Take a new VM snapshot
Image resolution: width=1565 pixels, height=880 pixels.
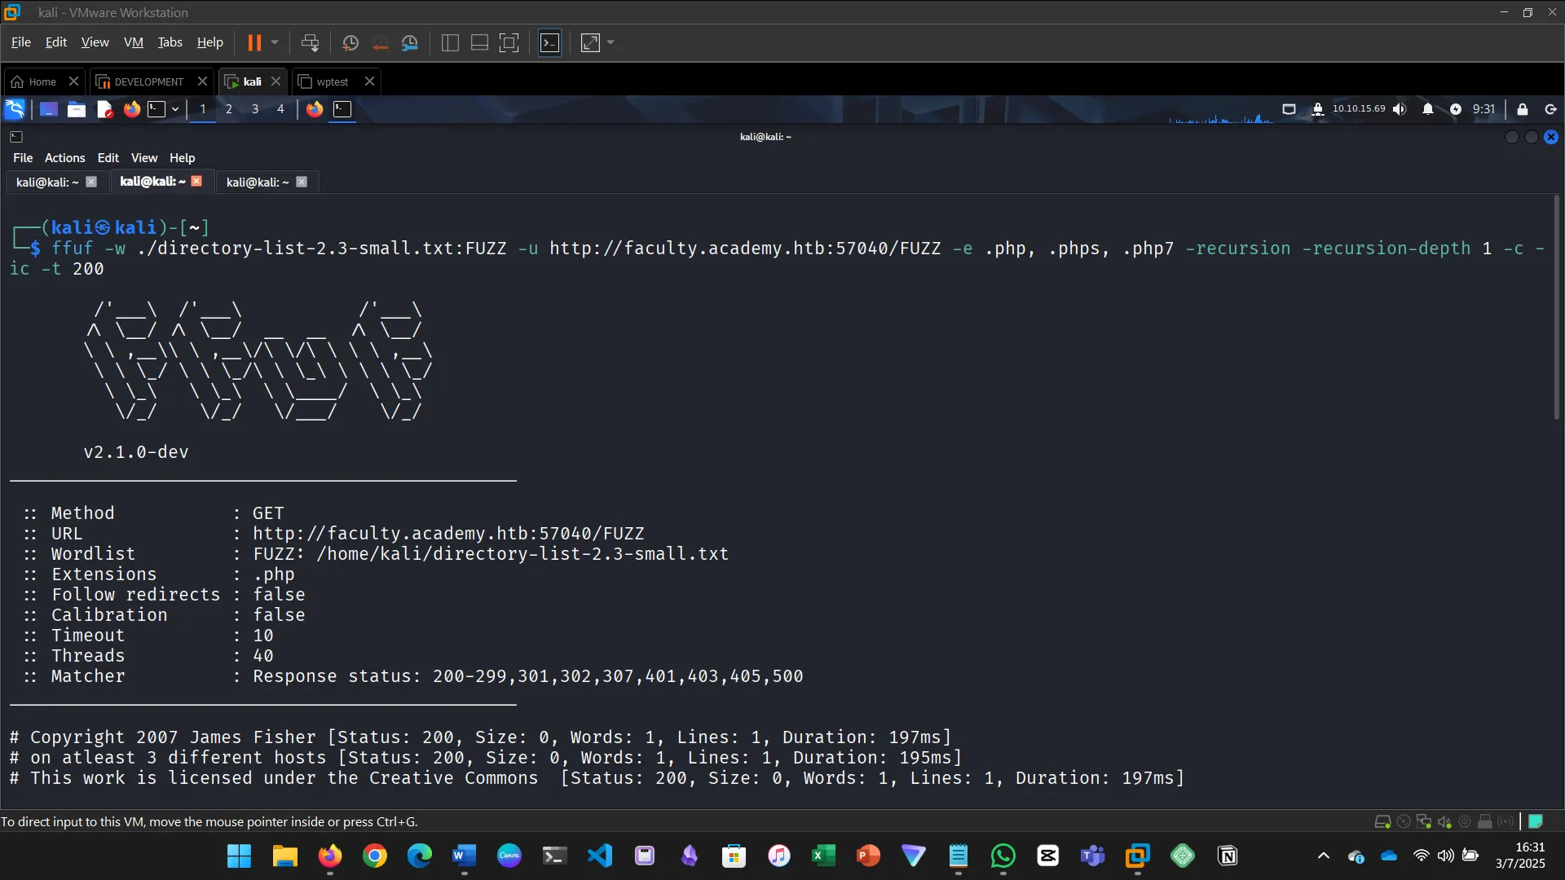350,42
